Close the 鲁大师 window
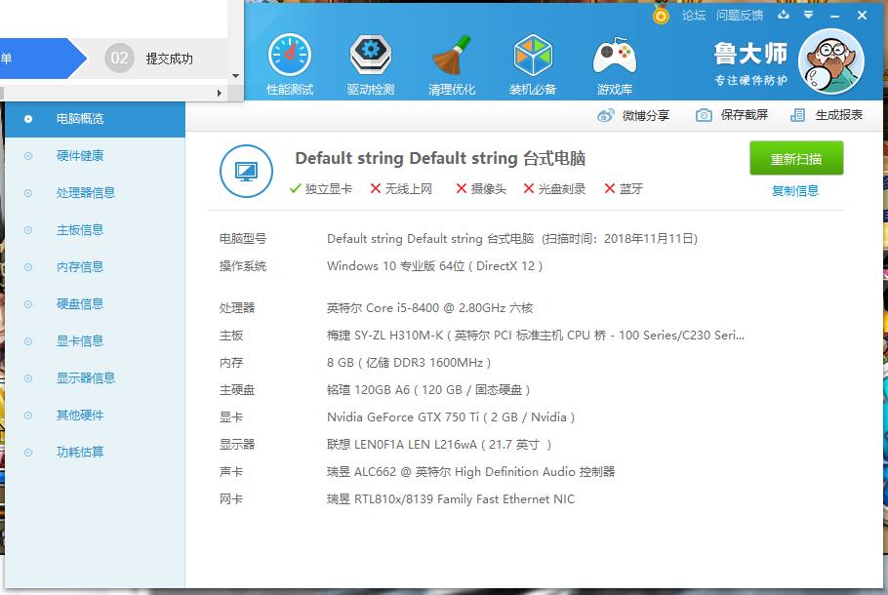The height and width of the screenshot is (595, 888). point(862,16)
